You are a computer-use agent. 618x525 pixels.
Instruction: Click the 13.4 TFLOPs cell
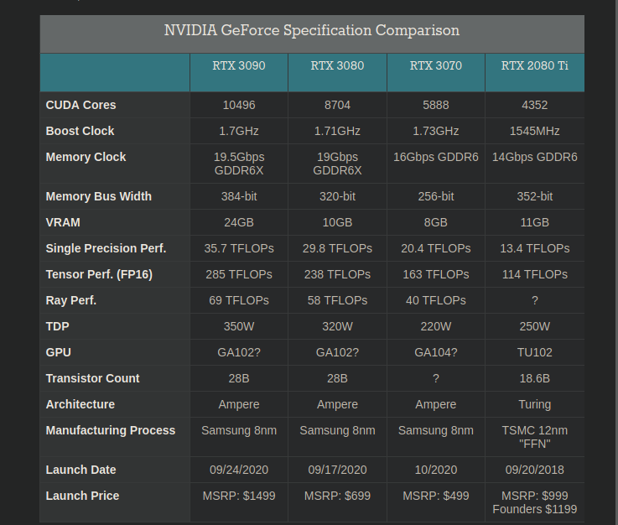point(535,248)
